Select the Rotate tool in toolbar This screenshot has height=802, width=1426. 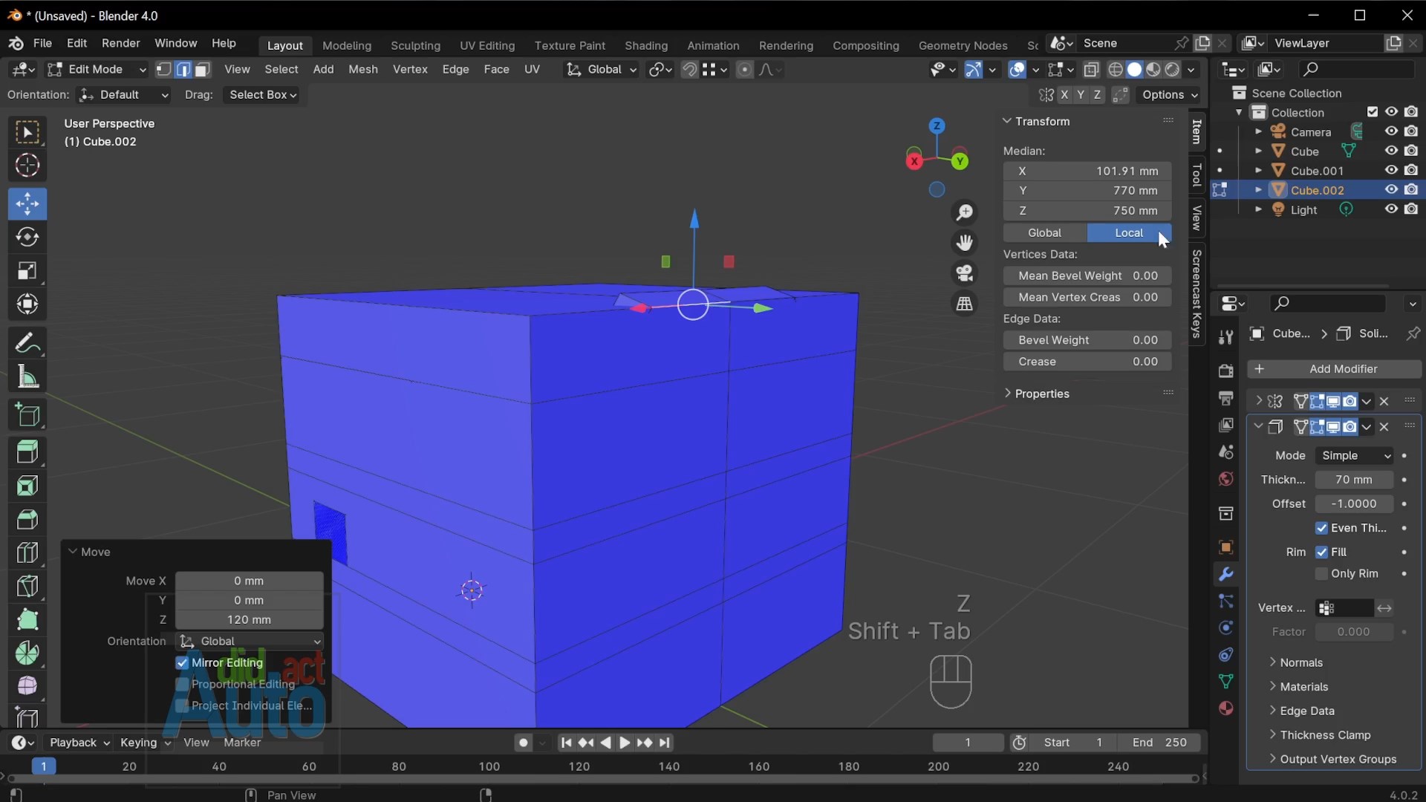coord(27,237)
